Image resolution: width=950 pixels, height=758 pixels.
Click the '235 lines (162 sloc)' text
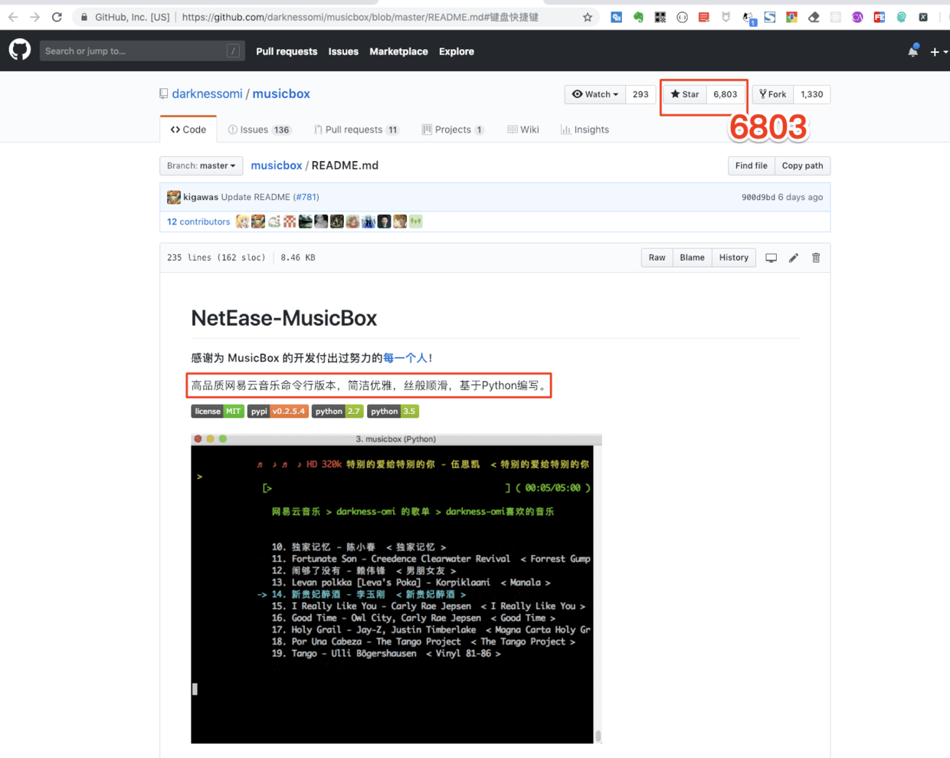point(216,258)
